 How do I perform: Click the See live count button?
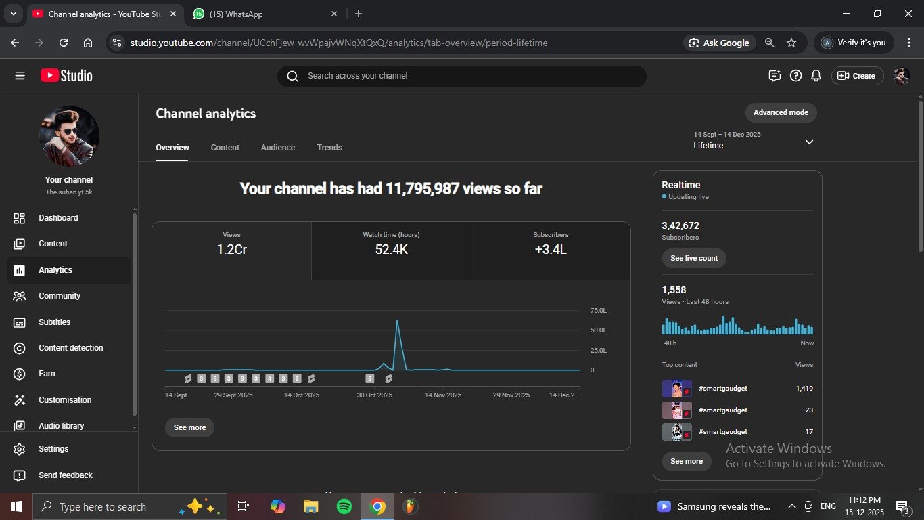pos(694,258)
